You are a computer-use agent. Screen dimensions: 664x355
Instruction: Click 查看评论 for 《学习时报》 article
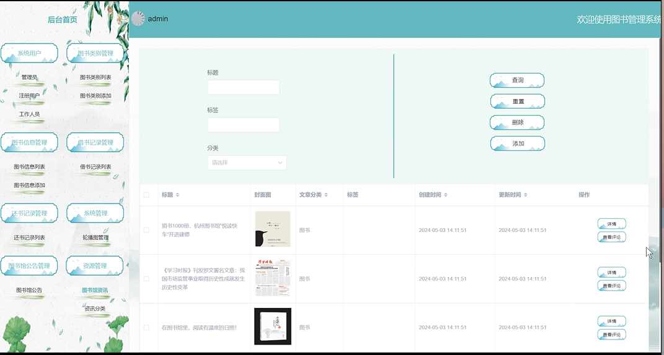(x=611, y=286)
